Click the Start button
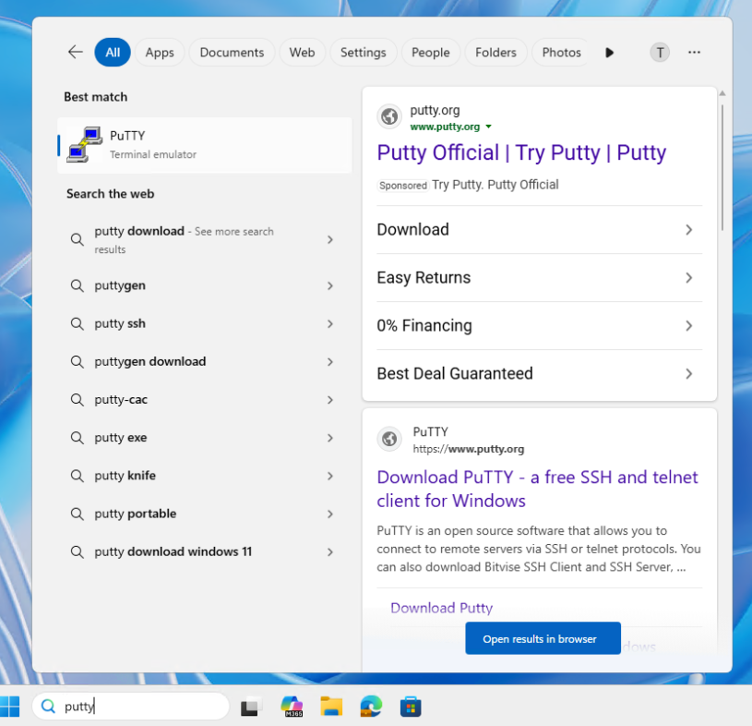The width and height of the screenshot is (752, 726). tap(11, 706)
